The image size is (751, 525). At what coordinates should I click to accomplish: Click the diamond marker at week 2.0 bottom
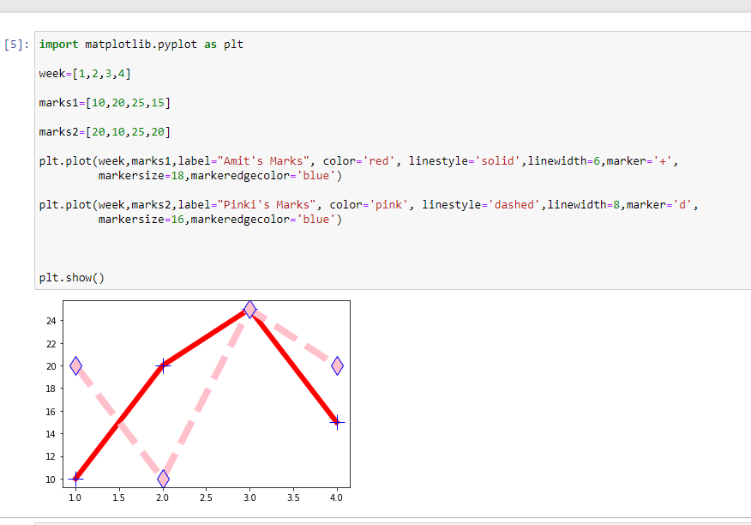click(163, 479)
